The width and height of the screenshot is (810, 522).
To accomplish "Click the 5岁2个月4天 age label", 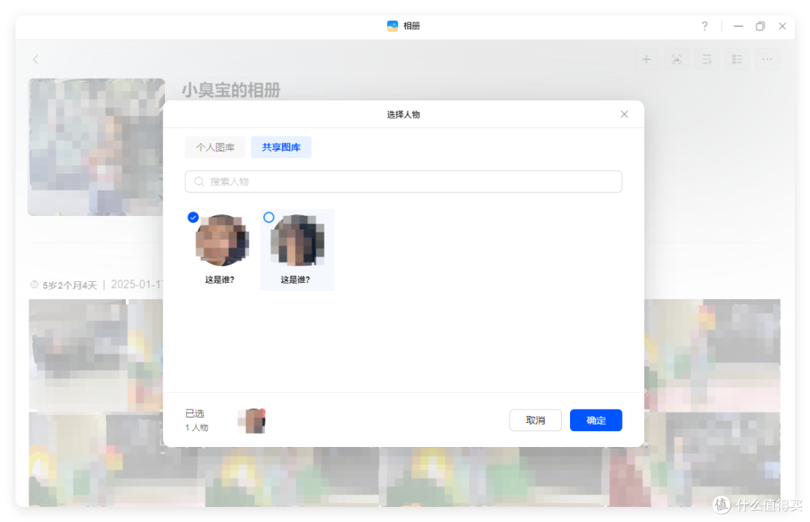I will (x=70, y=285).
